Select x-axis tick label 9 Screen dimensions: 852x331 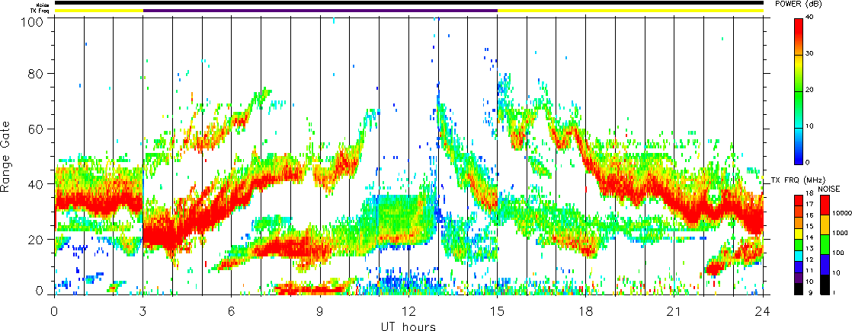[320, 310]
